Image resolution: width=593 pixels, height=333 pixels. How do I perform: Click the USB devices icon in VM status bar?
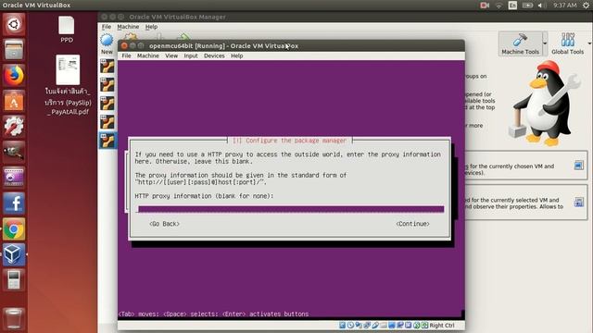[375, 325]
